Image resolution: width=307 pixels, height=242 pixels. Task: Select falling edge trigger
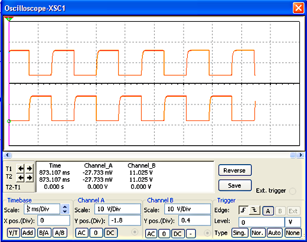coord(254,211)
